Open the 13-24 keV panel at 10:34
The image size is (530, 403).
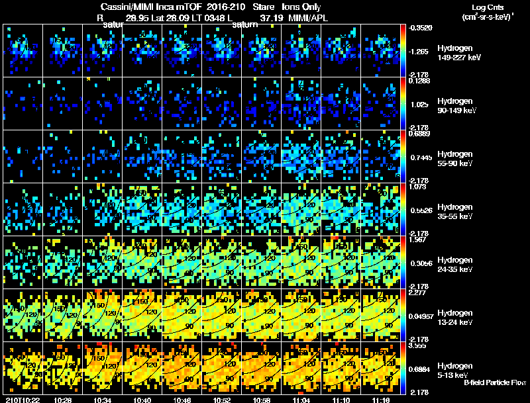[103, 315]
